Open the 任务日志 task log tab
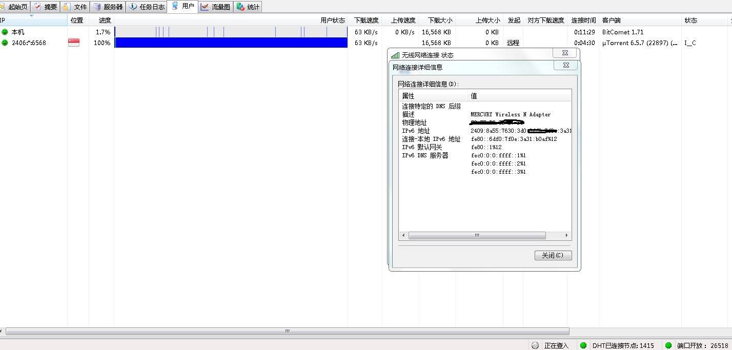 [x=147, y=7]
